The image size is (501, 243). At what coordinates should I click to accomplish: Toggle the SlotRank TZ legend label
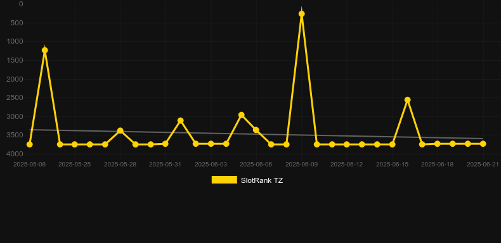tap(262, 180)
